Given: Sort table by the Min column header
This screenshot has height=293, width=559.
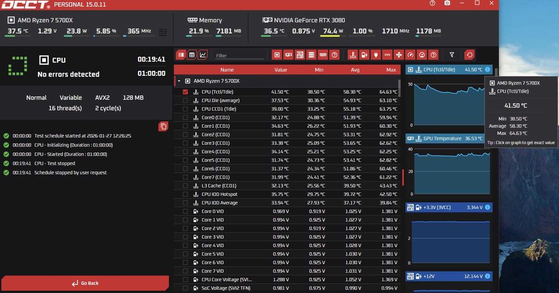Looking at the screenshot, I should tap(319, 70).
